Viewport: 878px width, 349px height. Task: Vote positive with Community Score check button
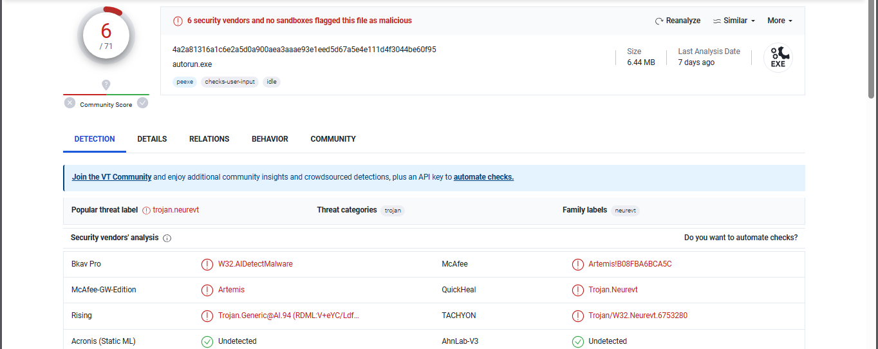pos(143,103)
